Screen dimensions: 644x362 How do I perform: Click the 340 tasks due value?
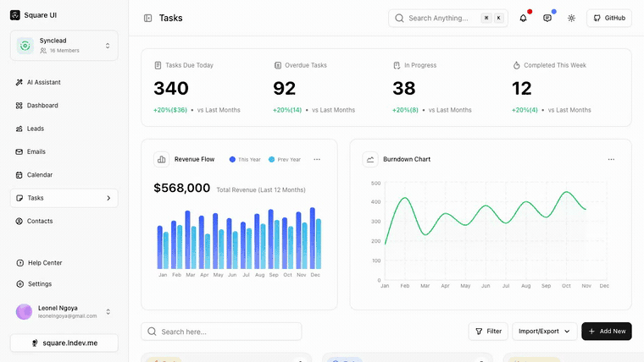click(x=171, y=88)
